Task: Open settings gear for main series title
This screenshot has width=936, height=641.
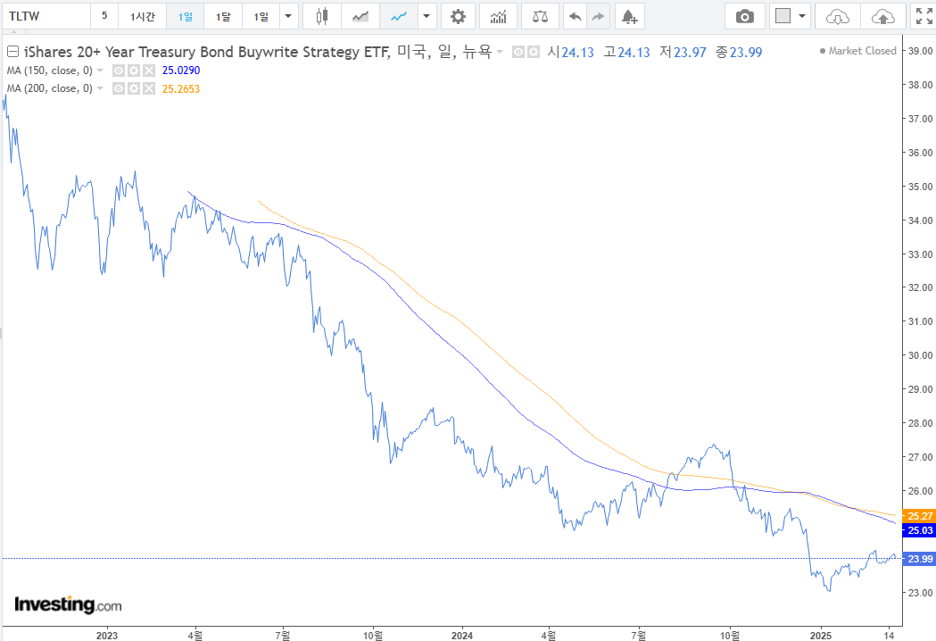Action: [x=533, y=53]
